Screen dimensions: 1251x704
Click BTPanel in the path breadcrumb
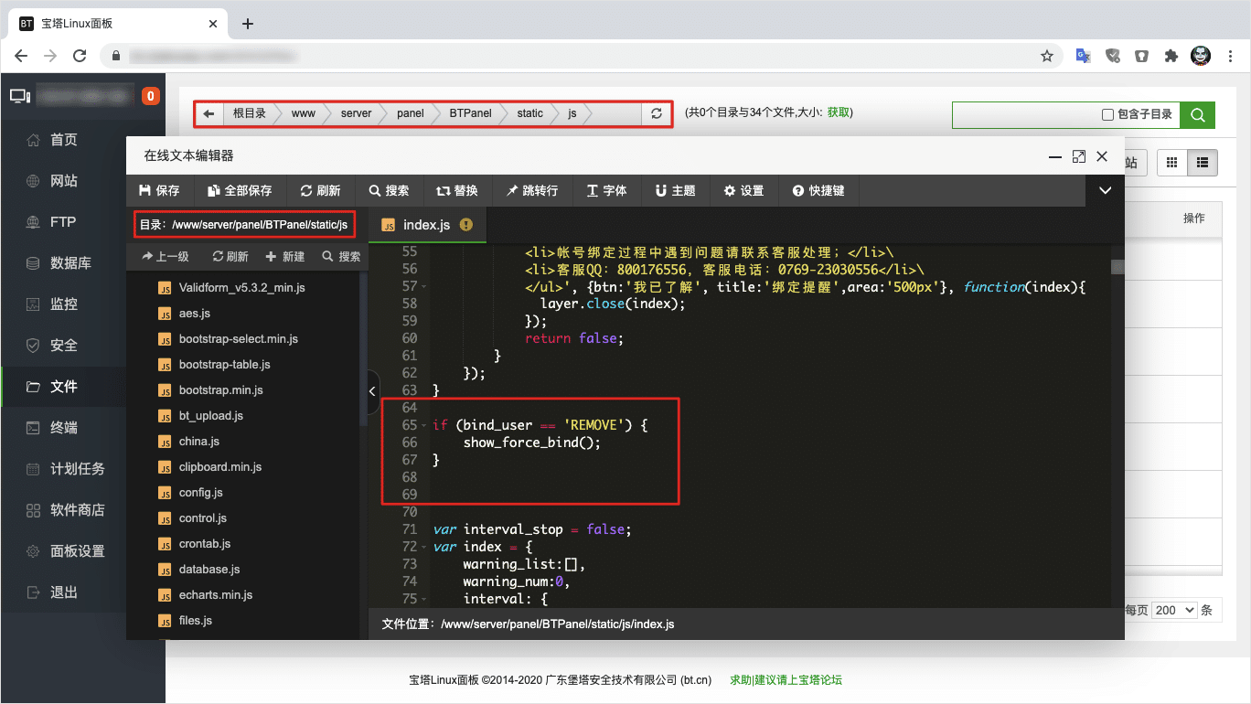[x=470, y=113]
